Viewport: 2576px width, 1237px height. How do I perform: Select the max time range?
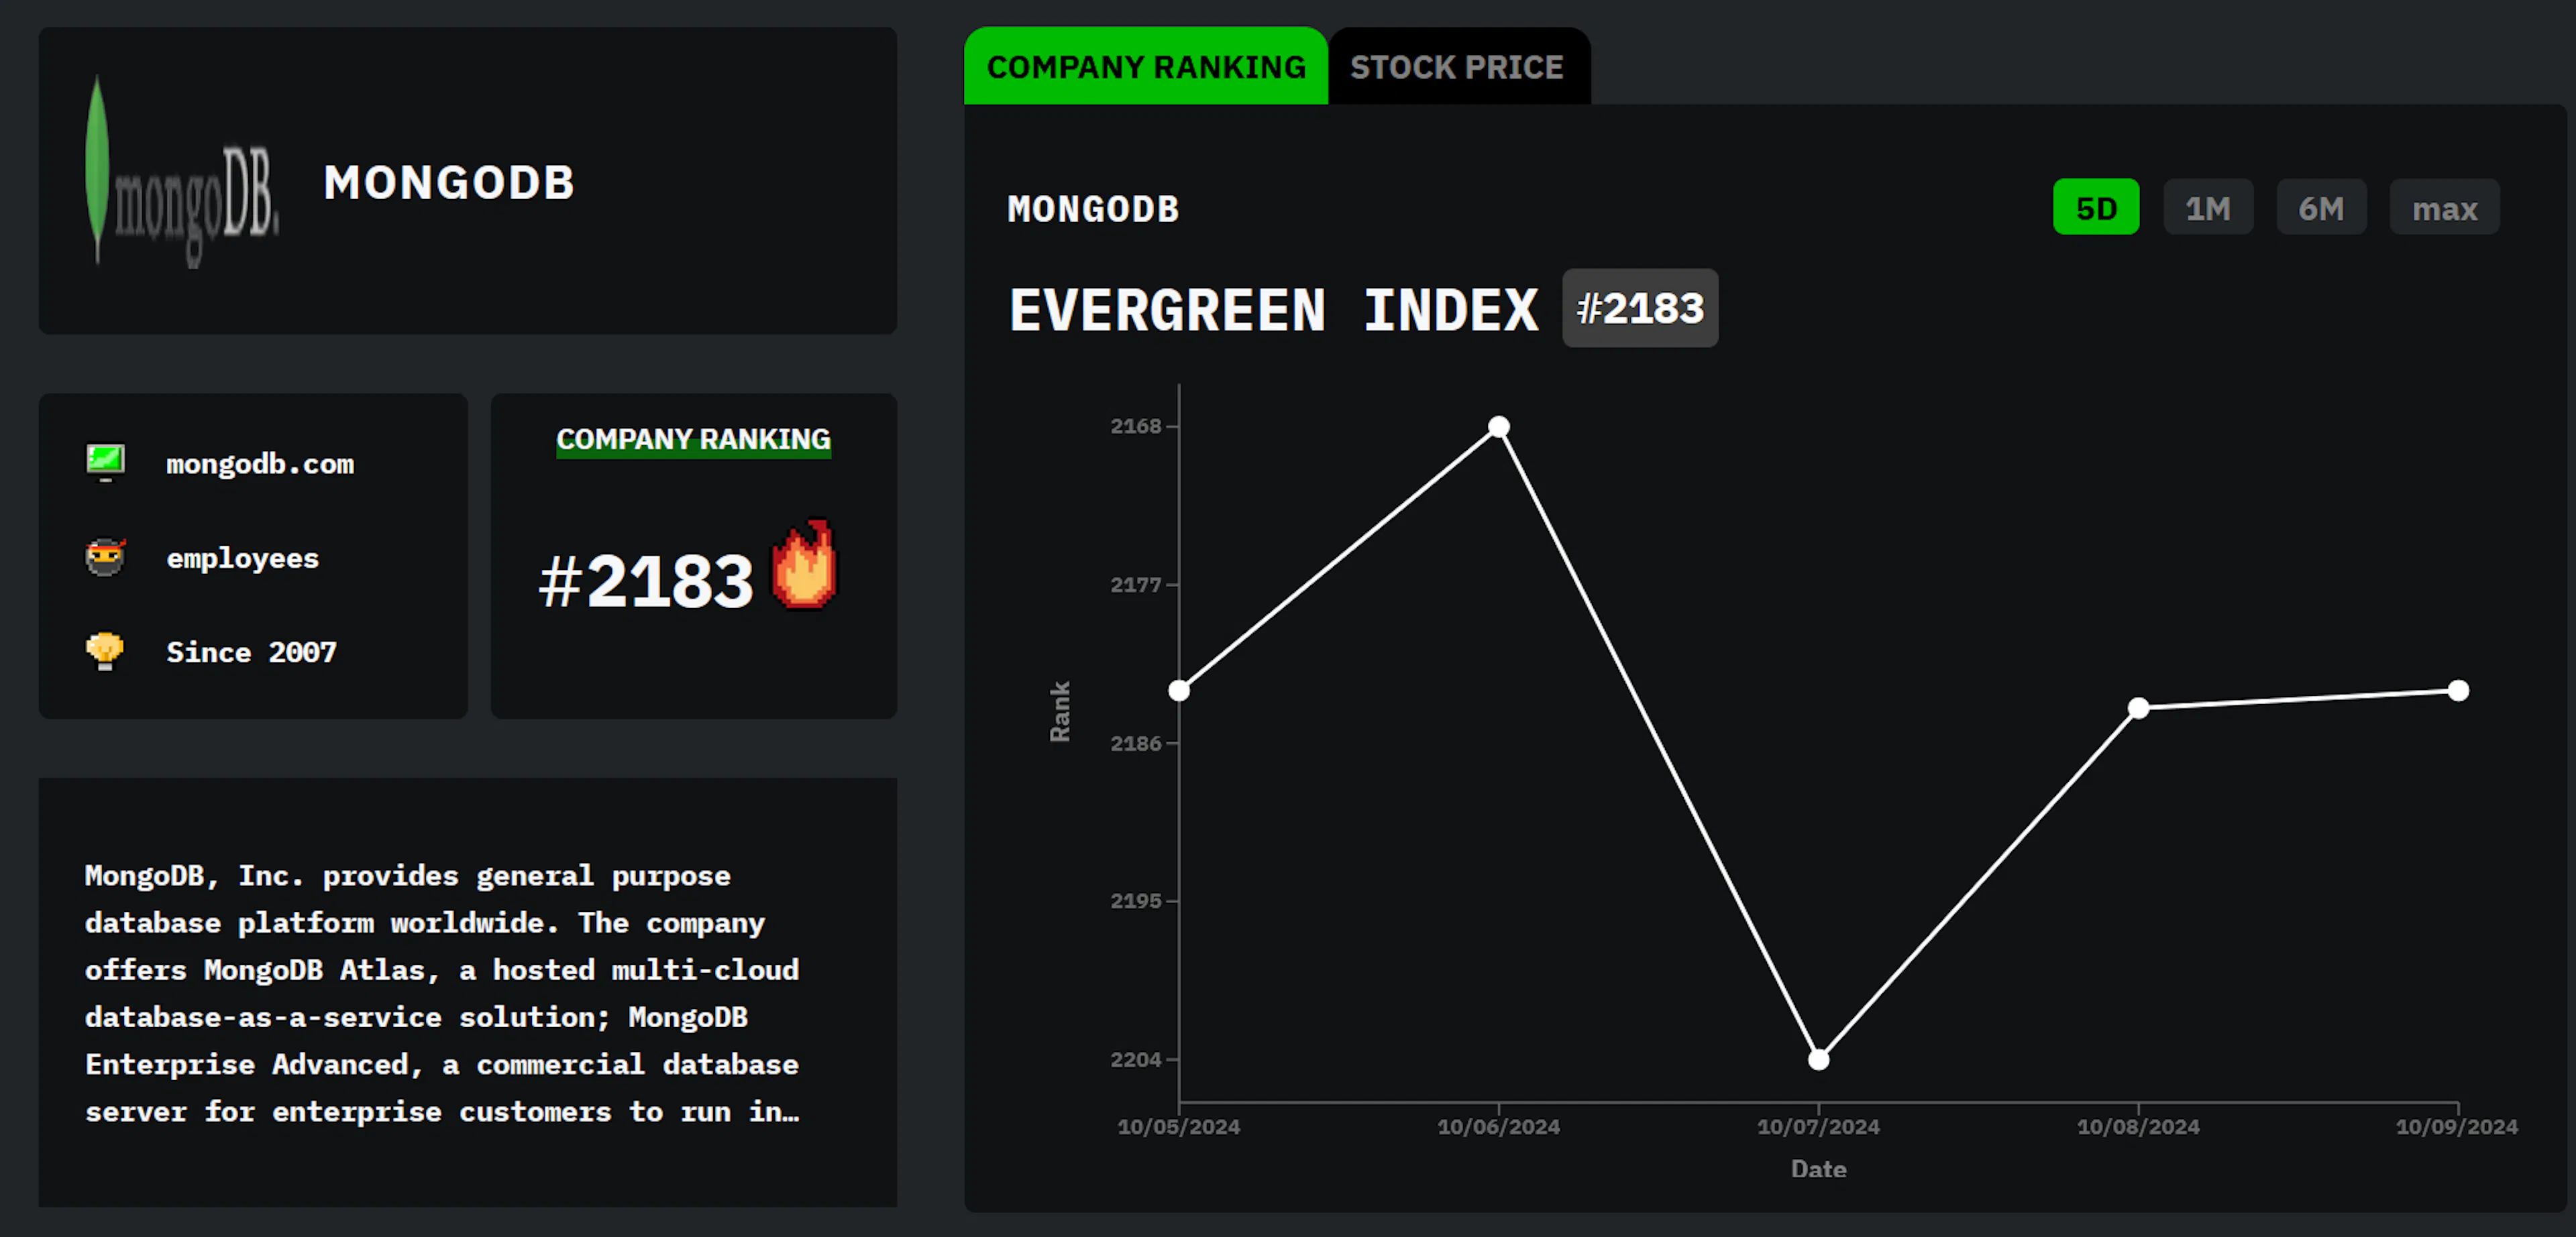coord(2445,208)
